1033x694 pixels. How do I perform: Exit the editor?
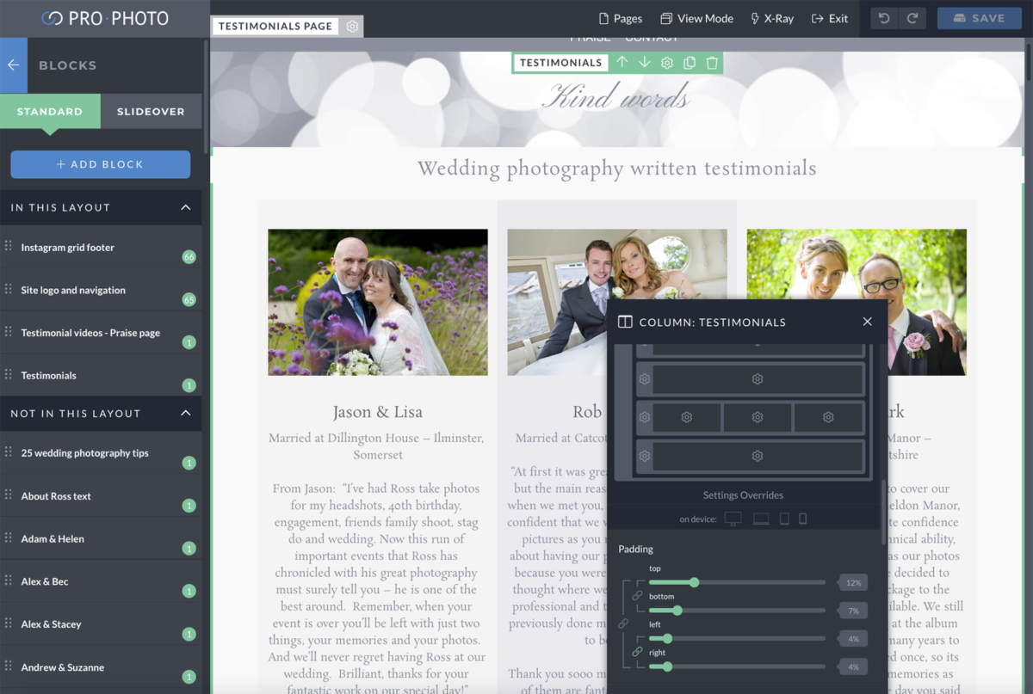click(x=830, y=18)
